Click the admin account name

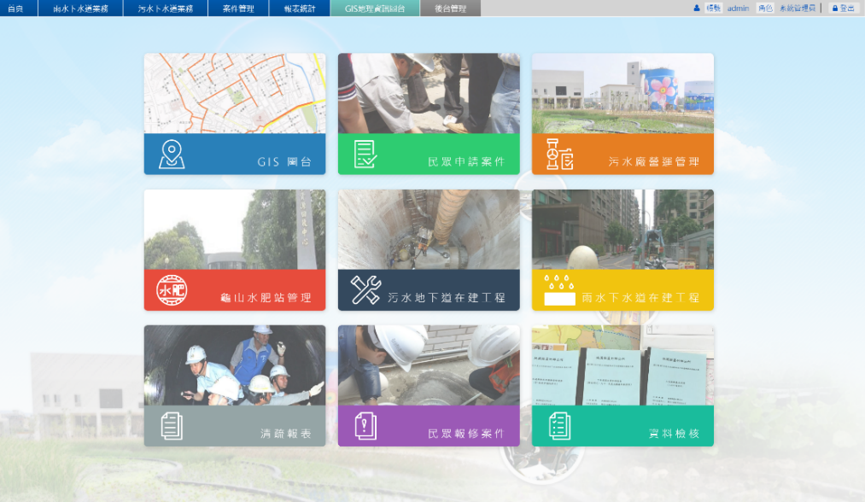(x=738, y=8)
